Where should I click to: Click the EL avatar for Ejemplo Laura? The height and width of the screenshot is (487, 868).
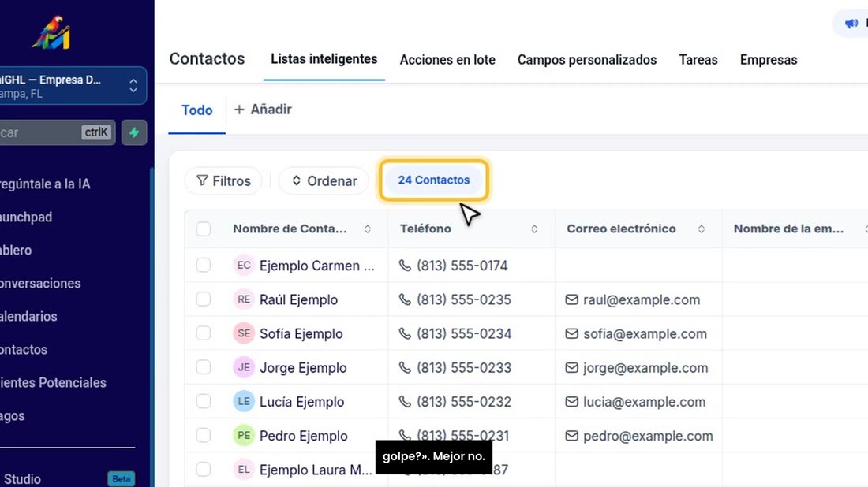[244, 470]
